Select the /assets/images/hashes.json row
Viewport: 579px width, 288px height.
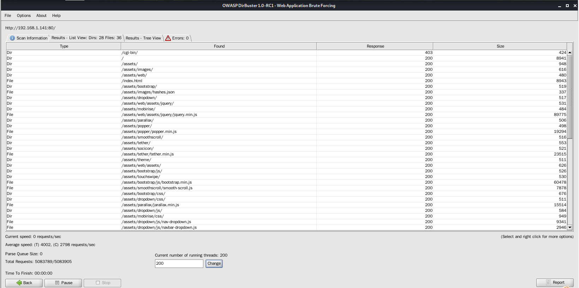[x=286, y=92]
